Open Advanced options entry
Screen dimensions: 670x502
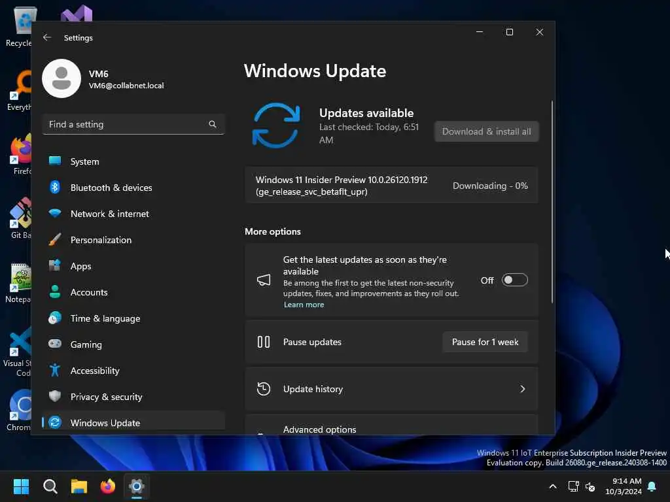(391, 425)
